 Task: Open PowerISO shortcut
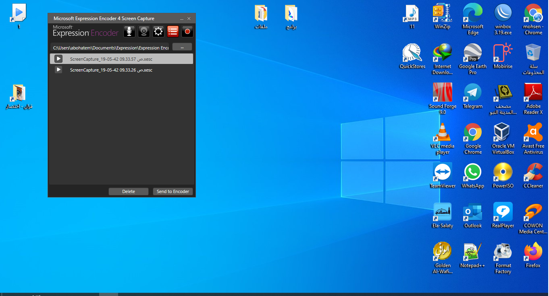[x=503, y=175]
